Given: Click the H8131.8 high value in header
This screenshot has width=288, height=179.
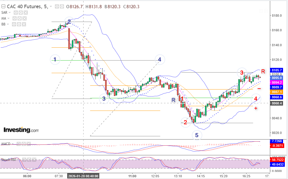Looking at the screenshot, I should 93,7.
